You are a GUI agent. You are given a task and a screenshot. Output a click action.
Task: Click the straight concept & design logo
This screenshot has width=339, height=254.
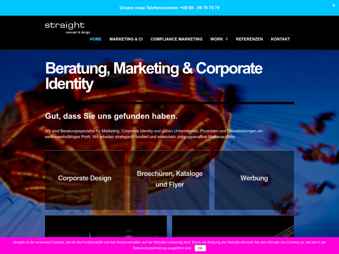point(68,28)
